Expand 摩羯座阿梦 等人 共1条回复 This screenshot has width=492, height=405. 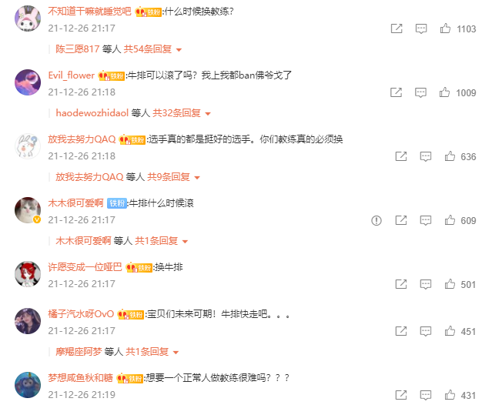click(x=117, y=352)
